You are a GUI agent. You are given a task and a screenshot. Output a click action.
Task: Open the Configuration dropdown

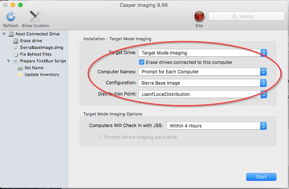click(x=202, y=83)
